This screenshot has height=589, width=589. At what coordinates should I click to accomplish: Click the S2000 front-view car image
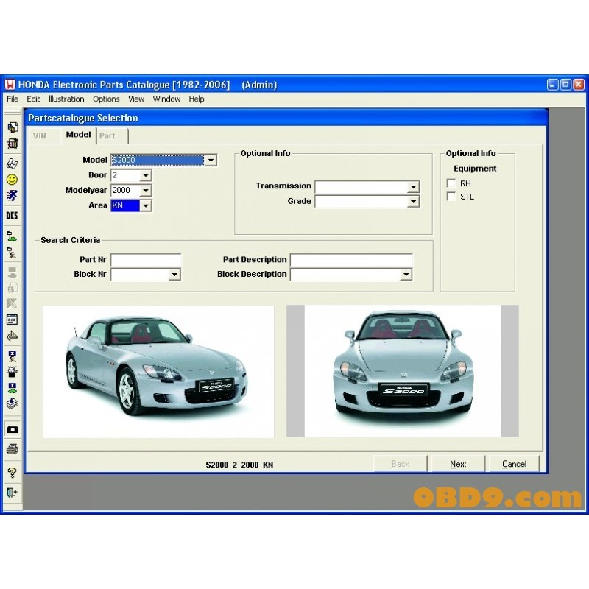coord(402,371)
